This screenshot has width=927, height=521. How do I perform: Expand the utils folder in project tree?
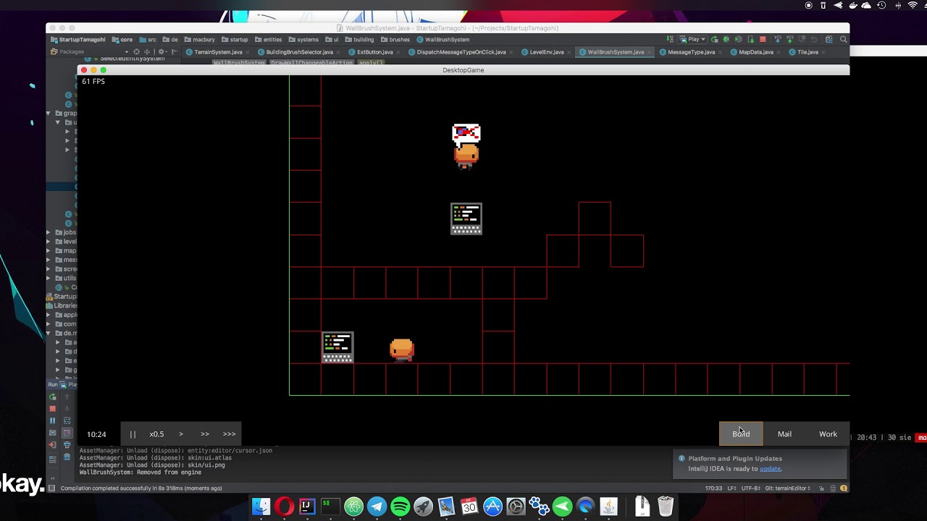49,278
